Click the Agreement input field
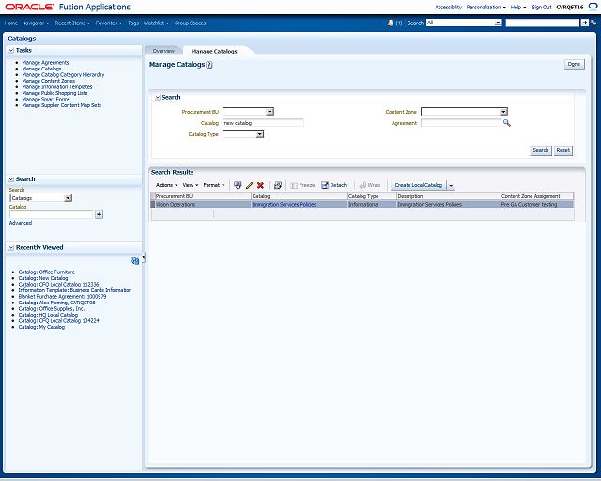601x481 pixels. tap(461, 123)
